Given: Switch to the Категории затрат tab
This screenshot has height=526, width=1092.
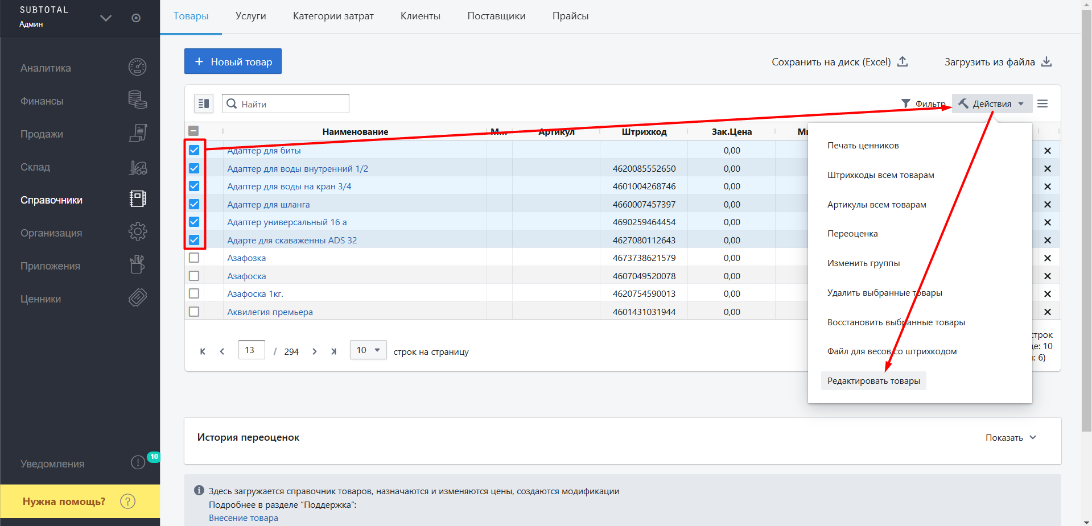Looking at the screenshot, I should pyautogui.click(x=333, y=16).
